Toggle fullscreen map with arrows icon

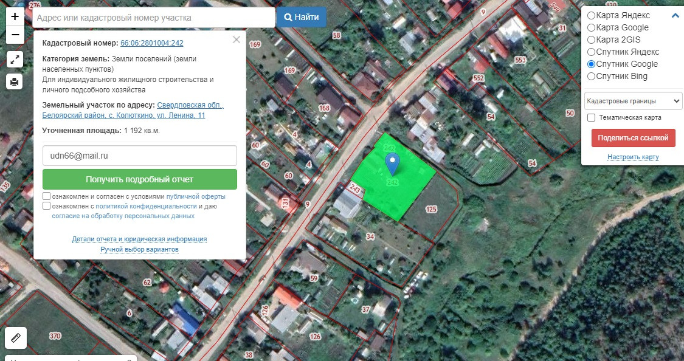click(x=15, y=60)
